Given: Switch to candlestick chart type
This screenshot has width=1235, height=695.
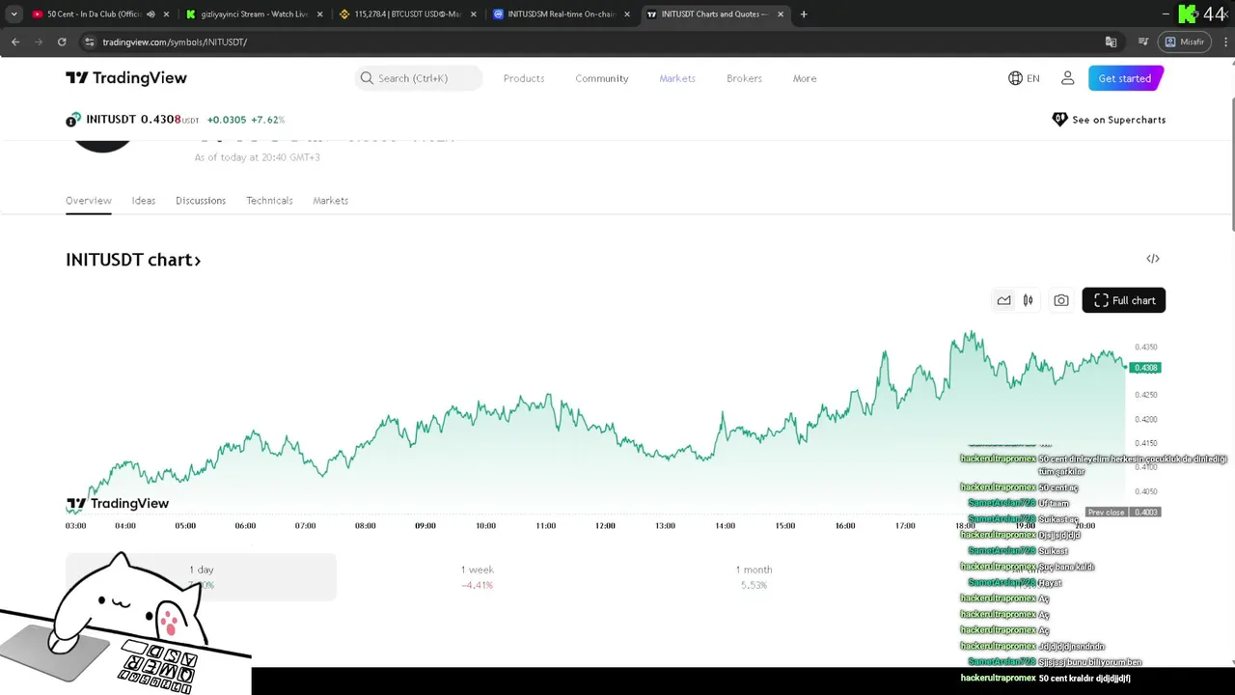Looking at the screenshot, I should [x=1029, y=300].
